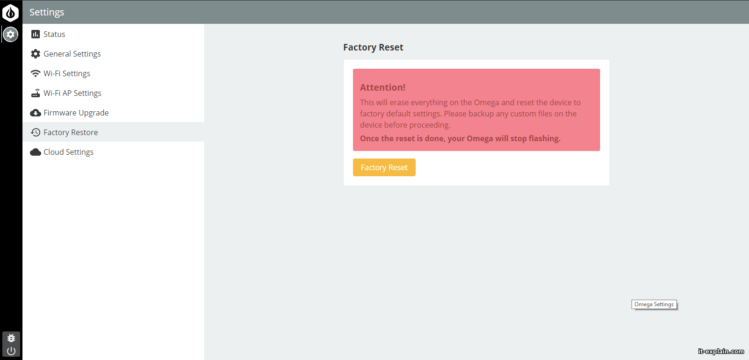Navigate to Firmware Upgrade
Image resolution: width=749 pixels, height=360 pixels.
tap(76, 113)
